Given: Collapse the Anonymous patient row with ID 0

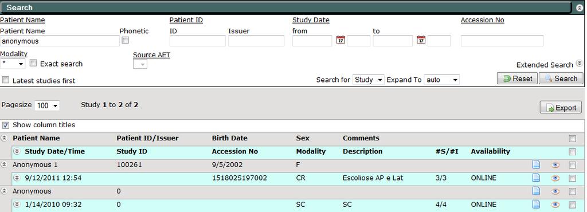Looking at the screenshot, I should tap(4, 191).
